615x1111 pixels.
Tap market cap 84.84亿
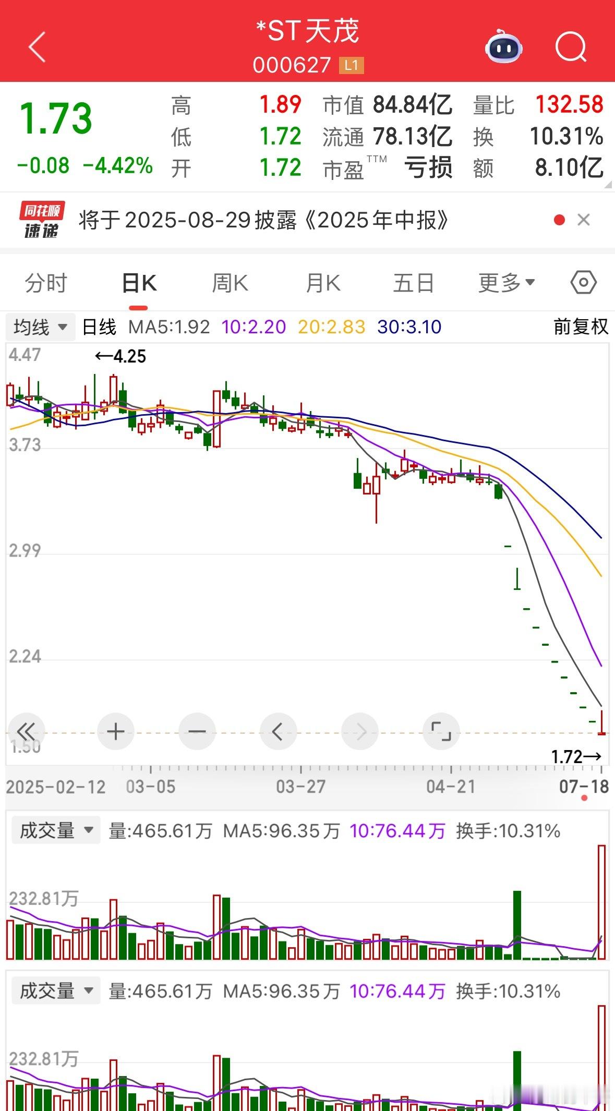click(412, 105)
